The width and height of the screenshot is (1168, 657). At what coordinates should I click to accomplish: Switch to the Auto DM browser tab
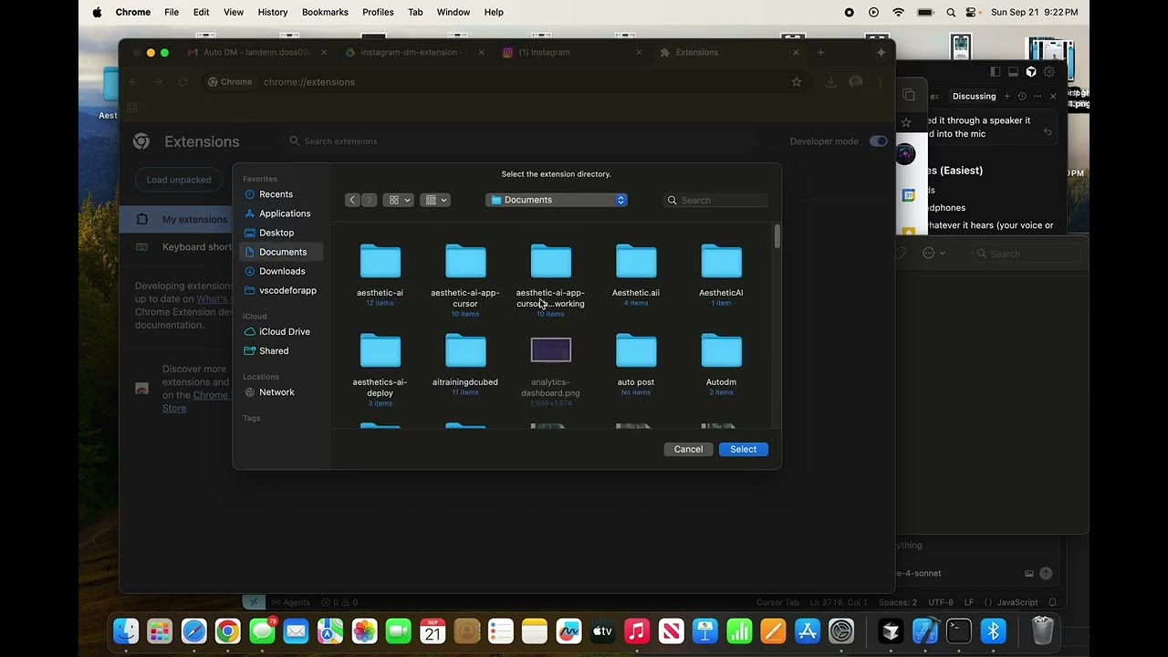click(x=257, y=52)
